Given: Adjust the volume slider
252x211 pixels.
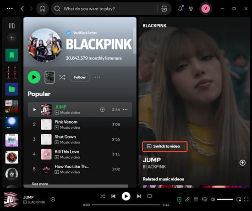Looking at the screenshot, I should coord(225,200).
